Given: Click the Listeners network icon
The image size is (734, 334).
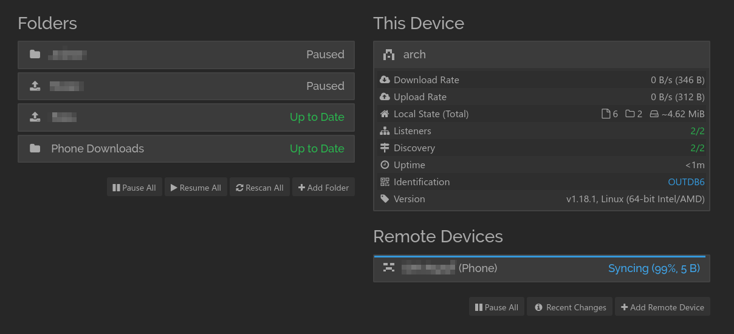Looking at the screenshot, I should pyautogui.click(x=385, y=131).
